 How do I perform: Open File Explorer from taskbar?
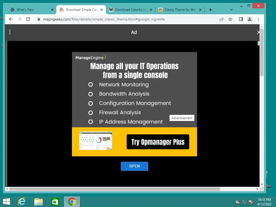38,202
